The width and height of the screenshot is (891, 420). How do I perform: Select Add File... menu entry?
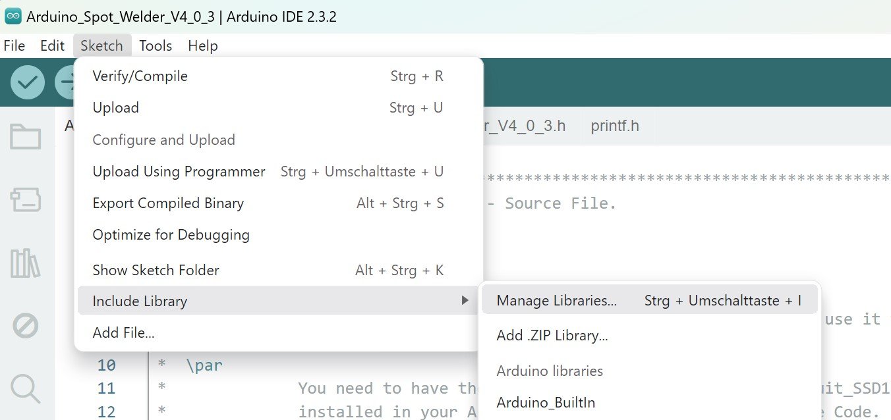click(279, 333)
